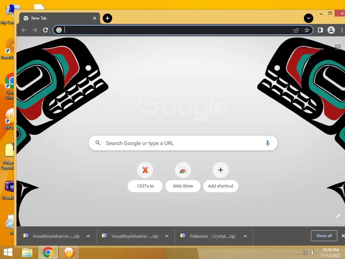The width and height of the screenshot is (345, 259).
Task: Click the Show all downloads button
Action: (324, 236)
